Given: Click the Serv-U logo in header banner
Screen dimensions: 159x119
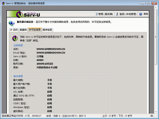Looking at the screenshot, I should pyautogui.click(x=28, y=14).
